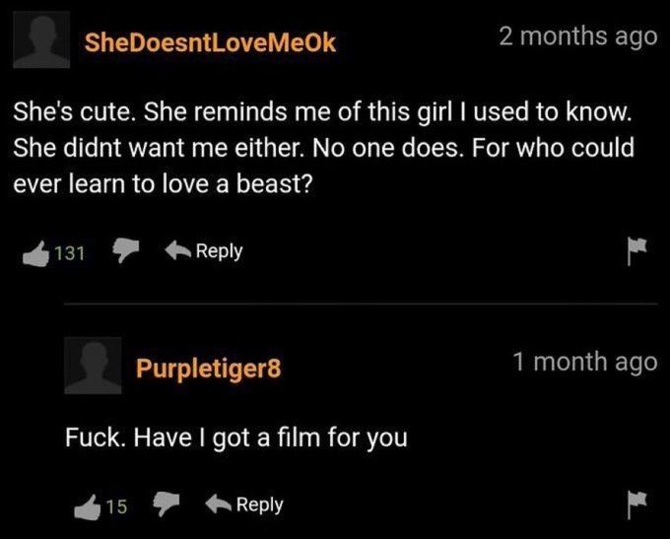The height and width of the screenshot is (539, 670).
Task: Click SheDoesntLoveMeOk's avatar picture
Action: (41, 39)
